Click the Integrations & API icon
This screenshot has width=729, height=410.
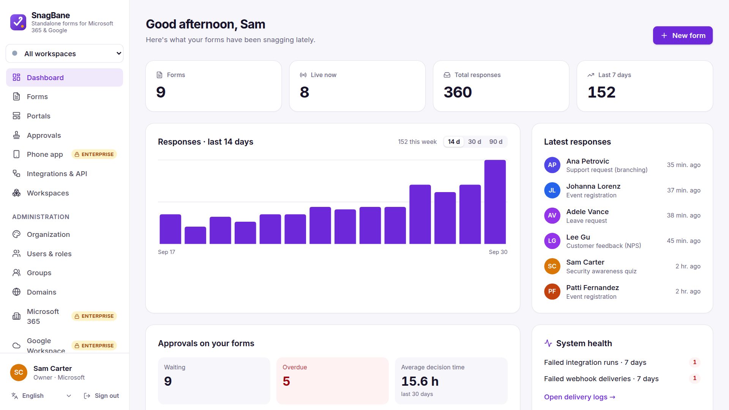pos(16,173)
